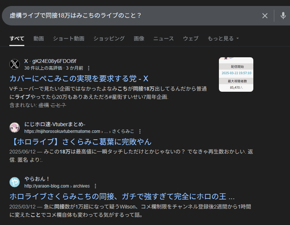Open the 配信開始 result thumbnail image
Image resolution: width=290 pixels, height=225 pixels.
(x=236, y=75)
